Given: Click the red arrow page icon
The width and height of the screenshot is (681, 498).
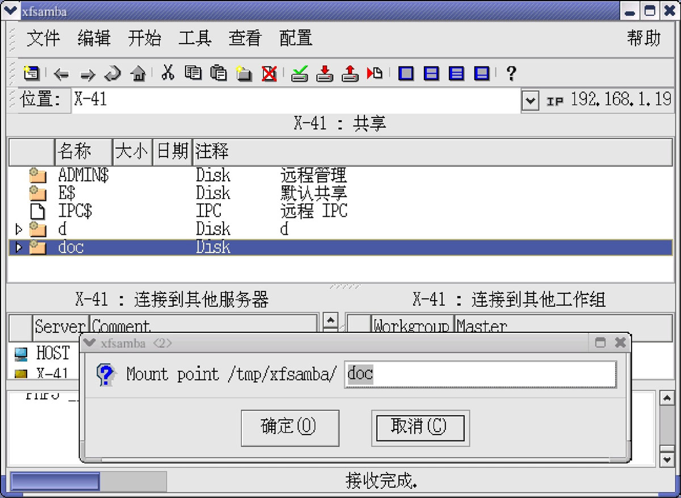Looking at the screenshot, I should (375, 73).
